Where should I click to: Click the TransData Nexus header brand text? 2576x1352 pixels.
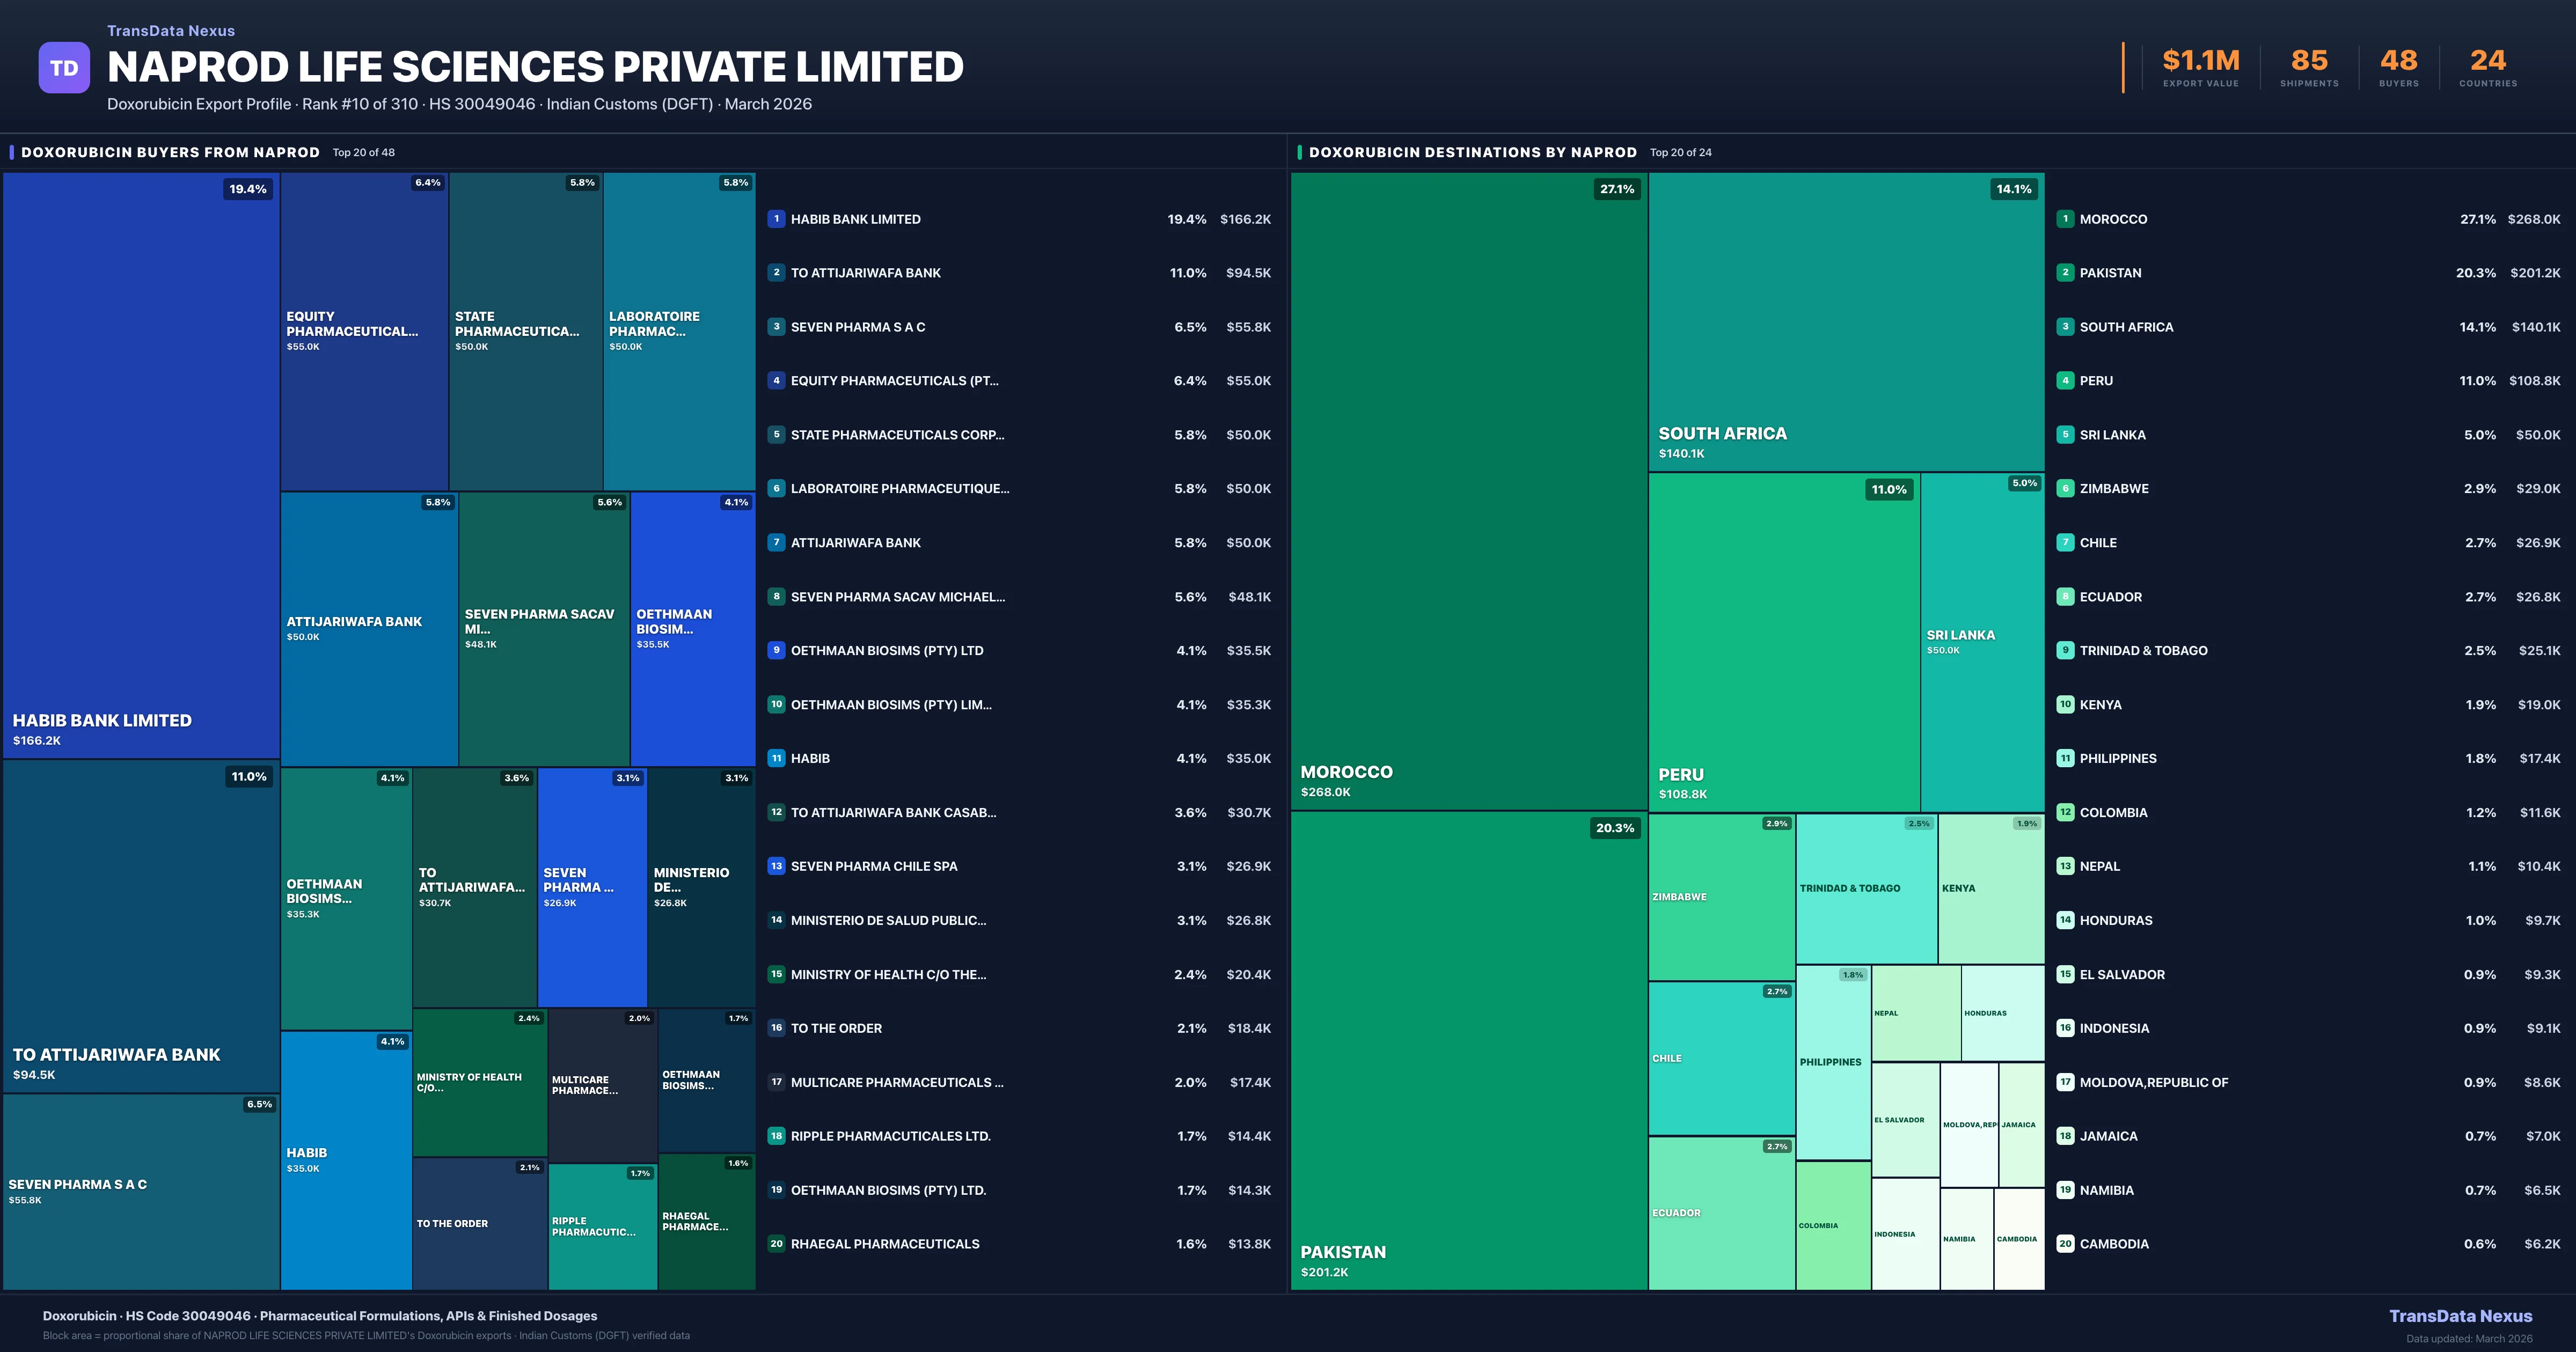[x=171, y=31]
